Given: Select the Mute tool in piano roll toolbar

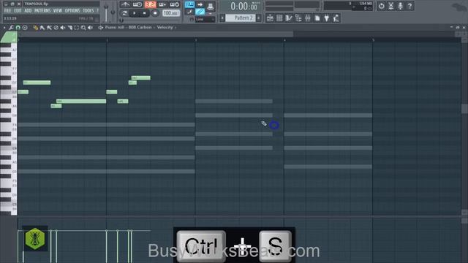Looking at the screenshot, I should click(63, 28).
